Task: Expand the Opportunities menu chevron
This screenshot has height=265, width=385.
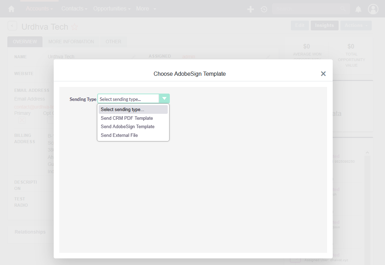Action: [x=129, y=9]
